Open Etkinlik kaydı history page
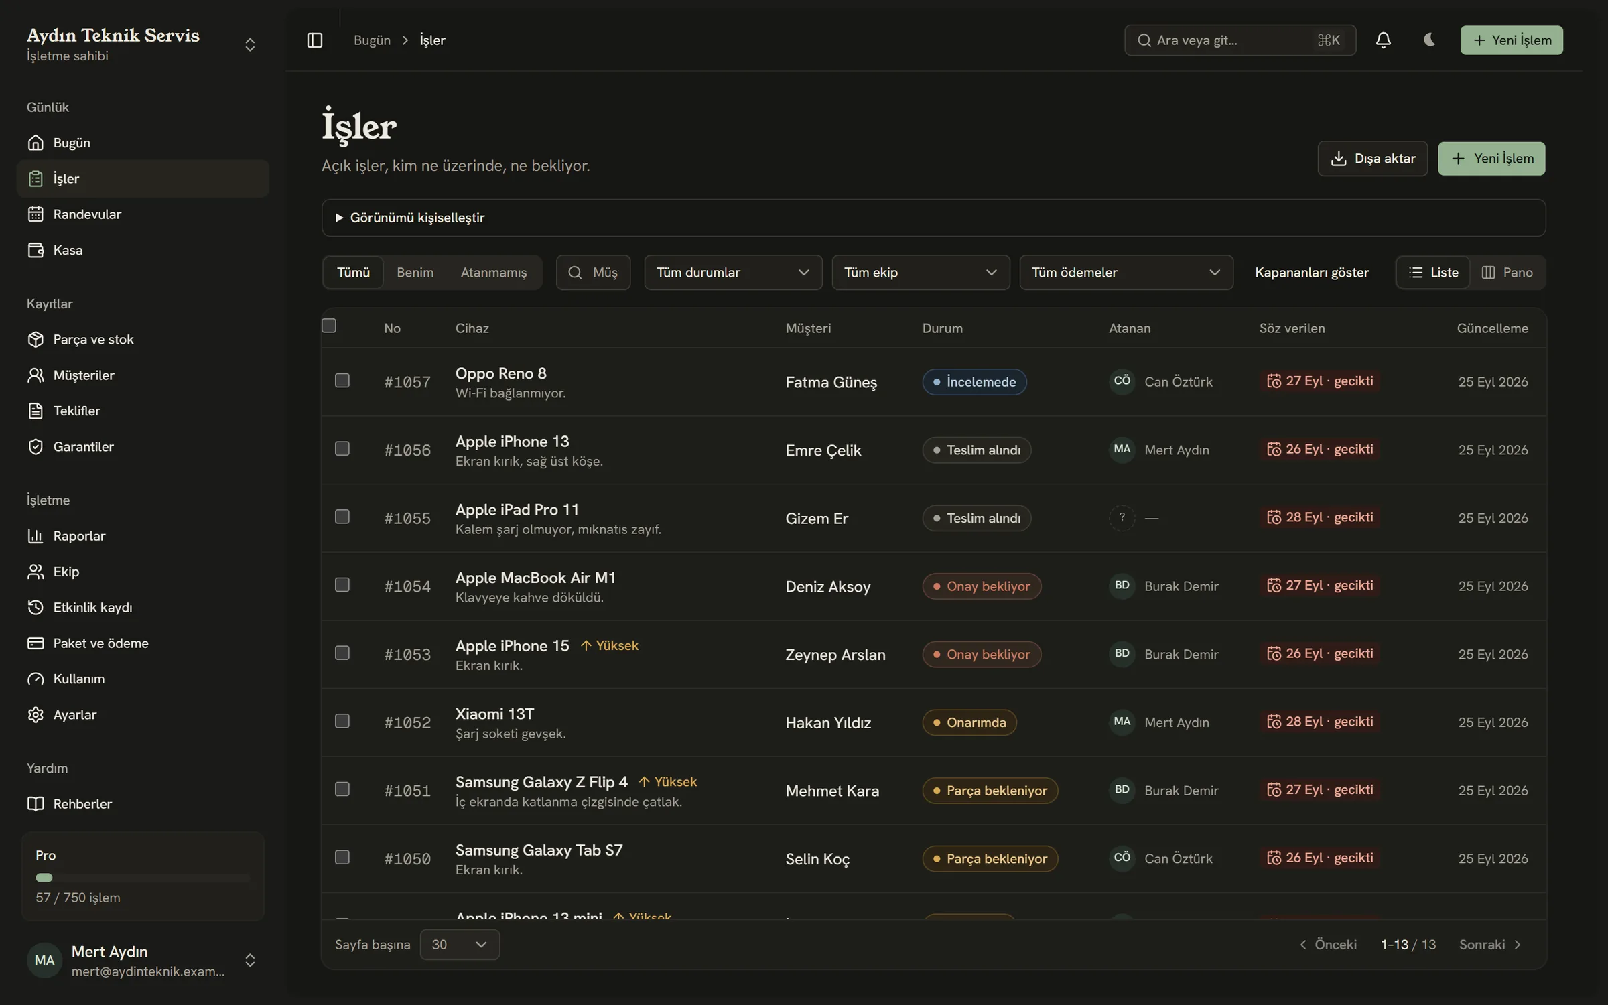 pyautogui.click(x=143, y=608)
